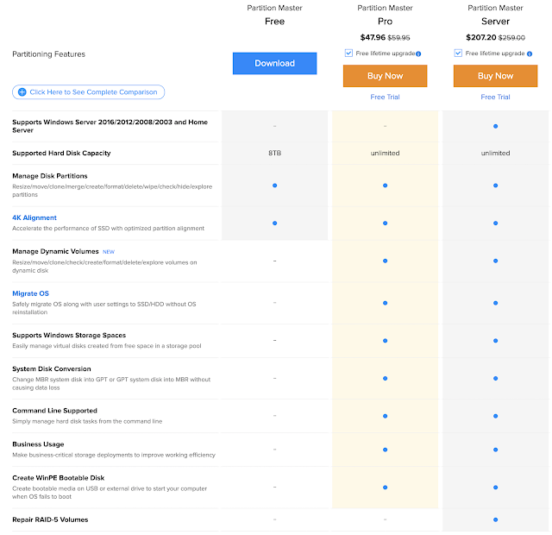Click the Free column dot for Manage Disk Partitions
Screen dimensions: 552x535
click(x=274, y=186)
